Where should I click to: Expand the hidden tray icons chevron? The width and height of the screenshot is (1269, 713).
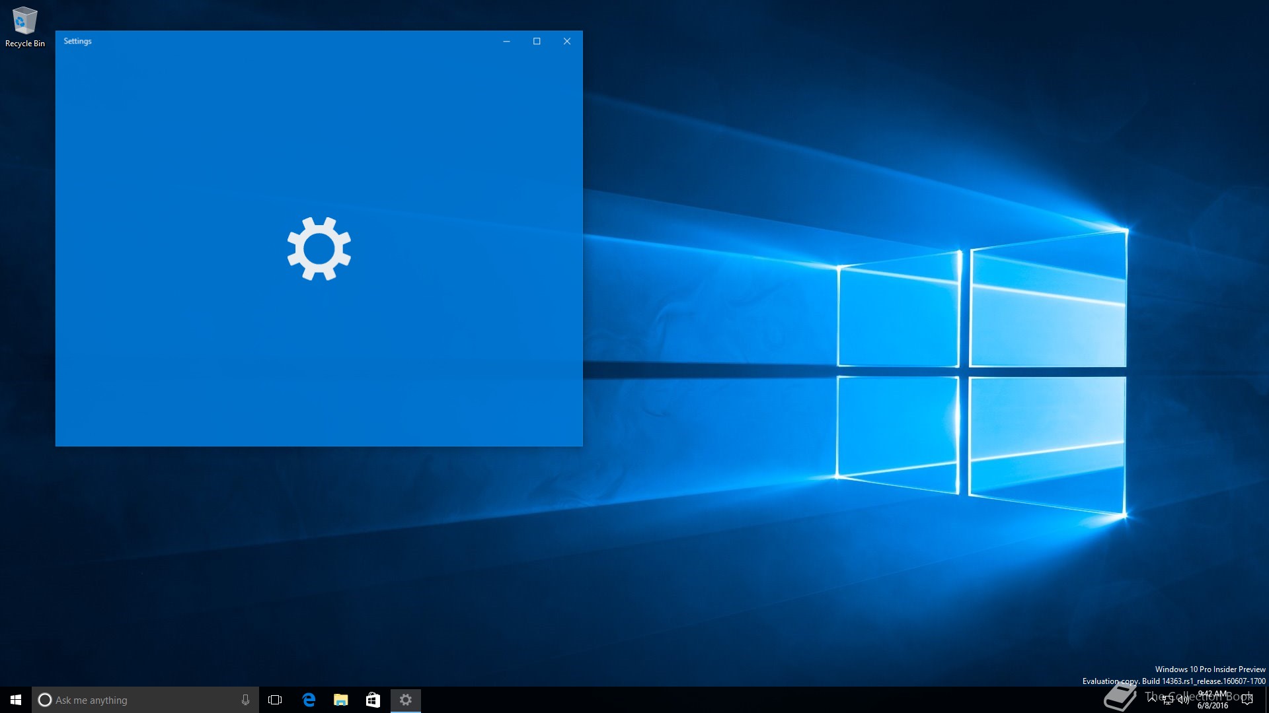click(x=1152, y=699)
